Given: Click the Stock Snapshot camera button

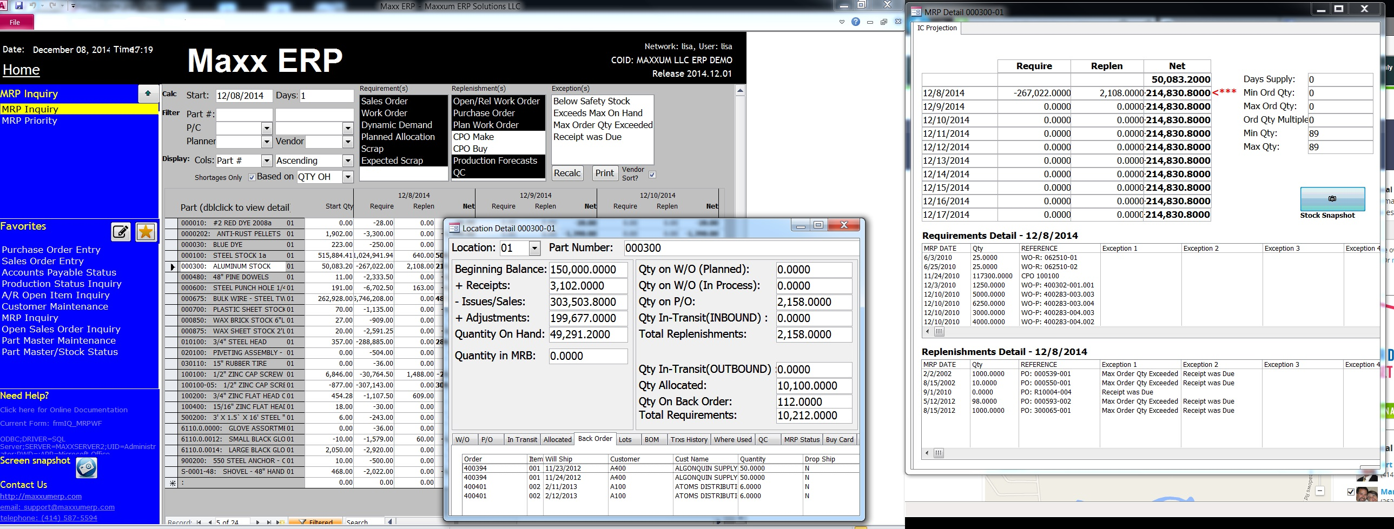Looking at the screenshot, I should (x=1332, y=199).
